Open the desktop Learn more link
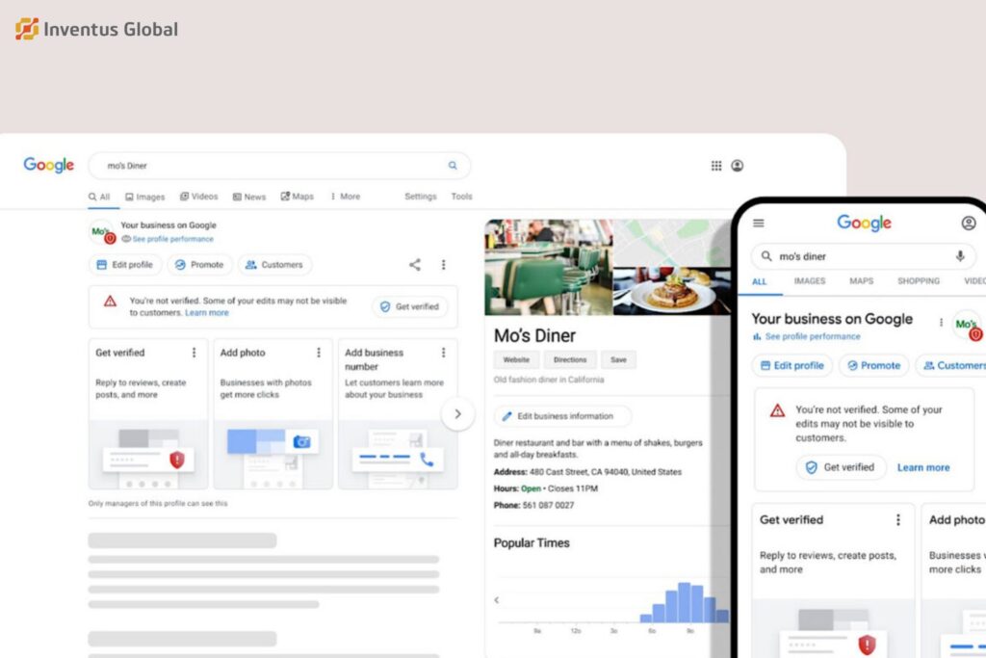The image size is (986, 658). pos(207,313)
